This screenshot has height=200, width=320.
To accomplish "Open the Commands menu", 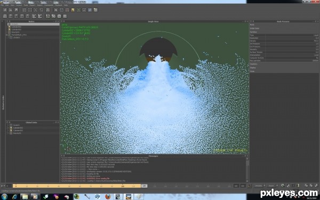I will coord(49,5).
